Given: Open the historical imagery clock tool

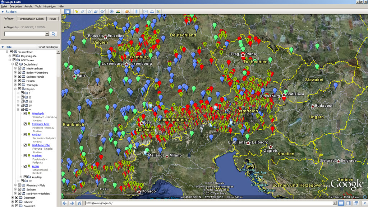Looking at the screenshot, I should point(111,11).
